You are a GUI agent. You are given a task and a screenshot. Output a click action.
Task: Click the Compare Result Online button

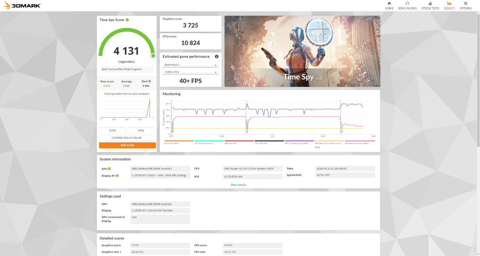127,138
